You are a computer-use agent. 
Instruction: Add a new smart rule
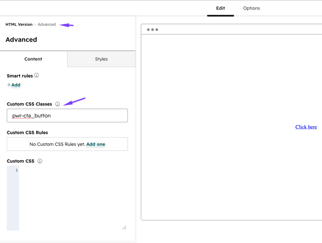coord(14,85)
